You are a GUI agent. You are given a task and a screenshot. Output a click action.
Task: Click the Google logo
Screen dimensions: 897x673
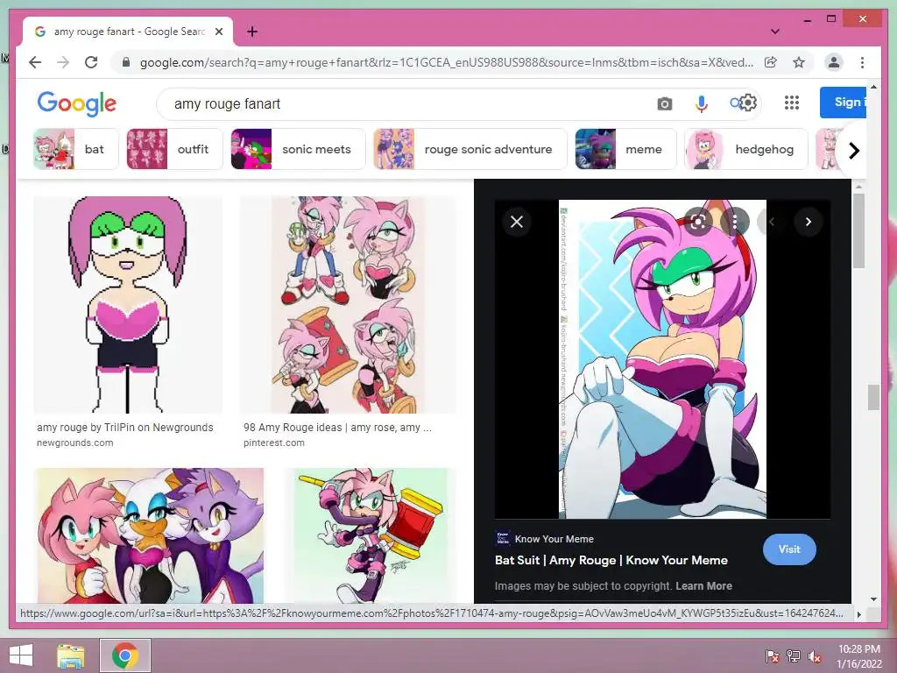coord(77,103)
